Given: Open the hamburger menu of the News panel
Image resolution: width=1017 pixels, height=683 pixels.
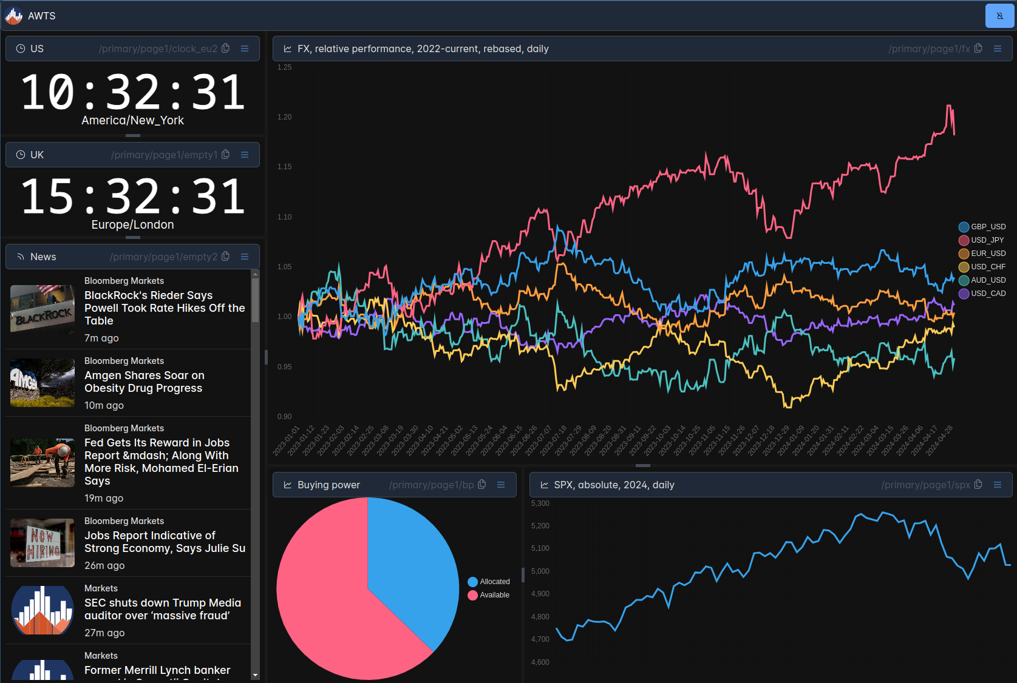Looking at the screenshot, I should [x=245, y=256].
